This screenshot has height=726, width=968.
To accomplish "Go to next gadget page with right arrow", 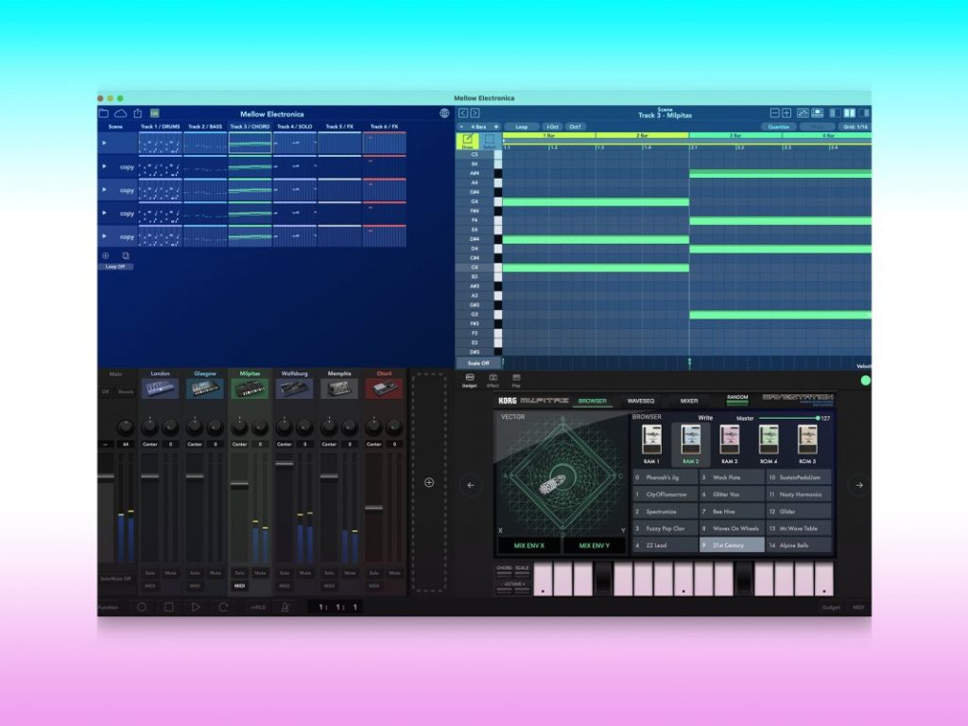I will click(858, 485).
